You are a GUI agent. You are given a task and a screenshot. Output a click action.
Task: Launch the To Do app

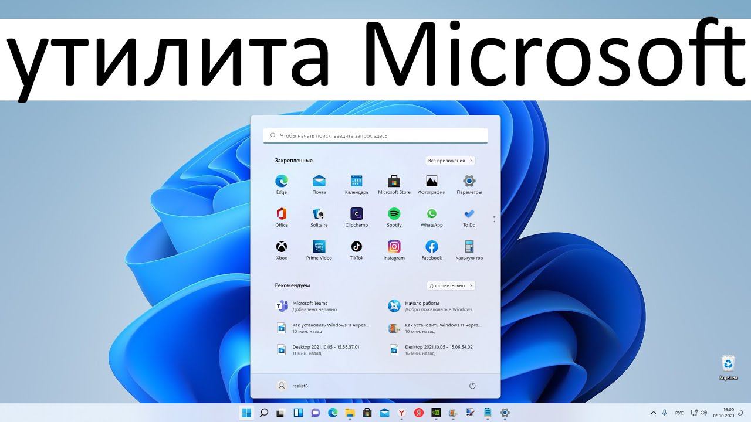[x=469, y=217]
